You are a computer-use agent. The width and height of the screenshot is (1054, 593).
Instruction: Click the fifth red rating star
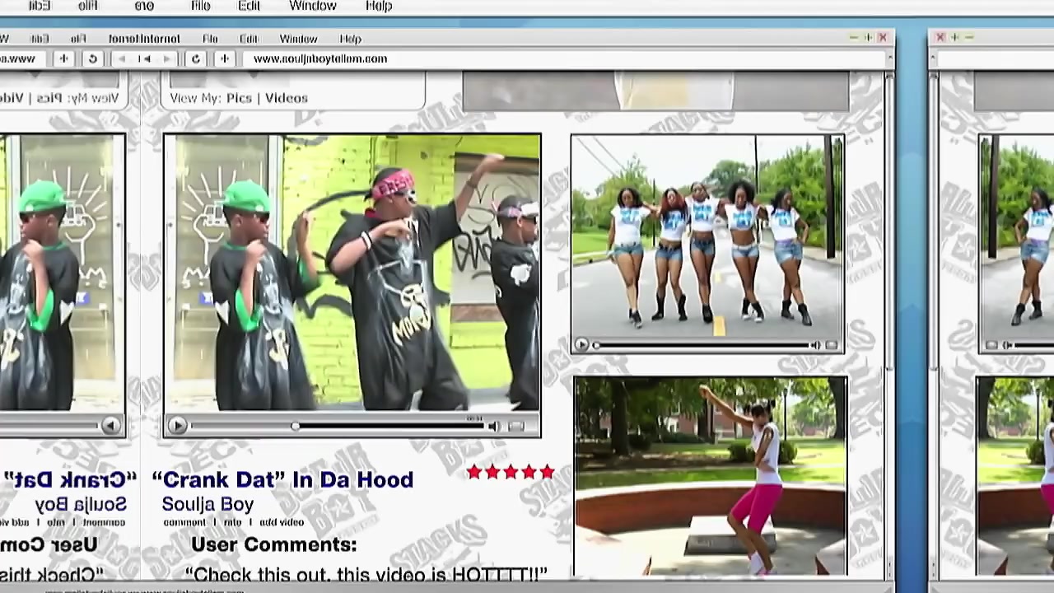pyautogui.click(x=547, y=472)
